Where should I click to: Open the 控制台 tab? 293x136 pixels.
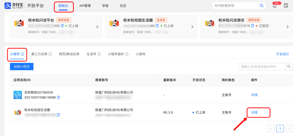[63, 6]
